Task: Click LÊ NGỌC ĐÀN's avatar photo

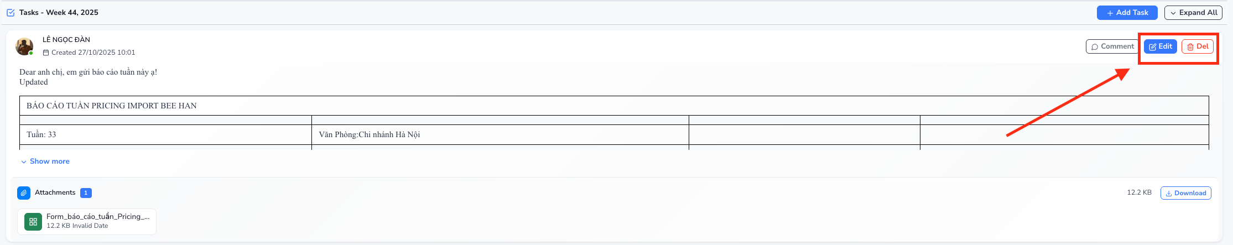Action: [24, 46]
